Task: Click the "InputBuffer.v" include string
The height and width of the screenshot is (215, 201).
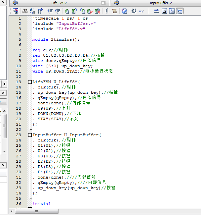Action: coord(76,24)
